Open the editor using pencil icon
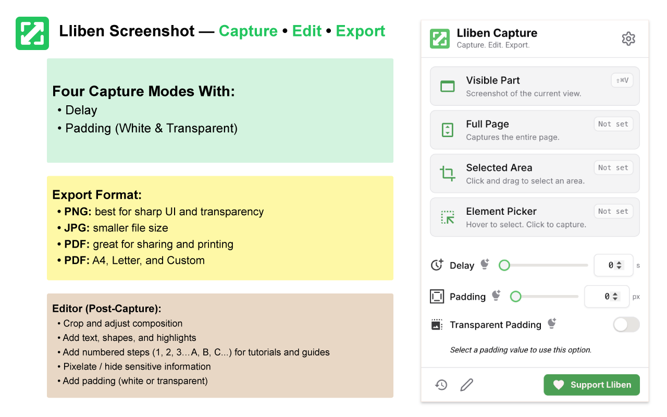The width and height of the screenshot is (667, 417). pyautogui.click(x=467, y=385)
